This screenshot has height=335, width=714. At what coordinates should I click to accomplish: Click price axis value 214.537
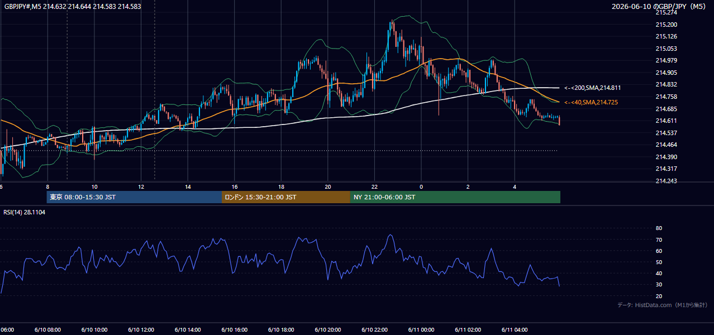pyautogui.click(x=666, y=133)
